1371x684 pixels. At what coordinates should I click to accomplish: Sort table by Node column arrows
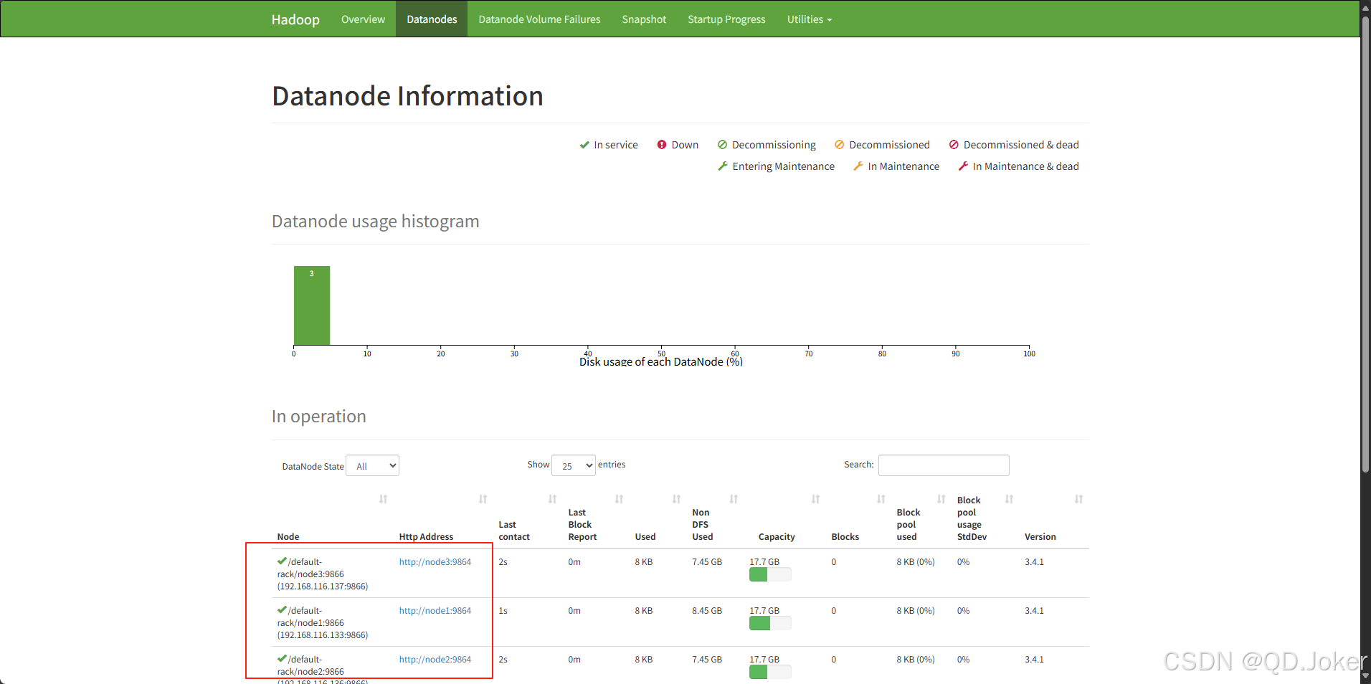tap(383, 499)
